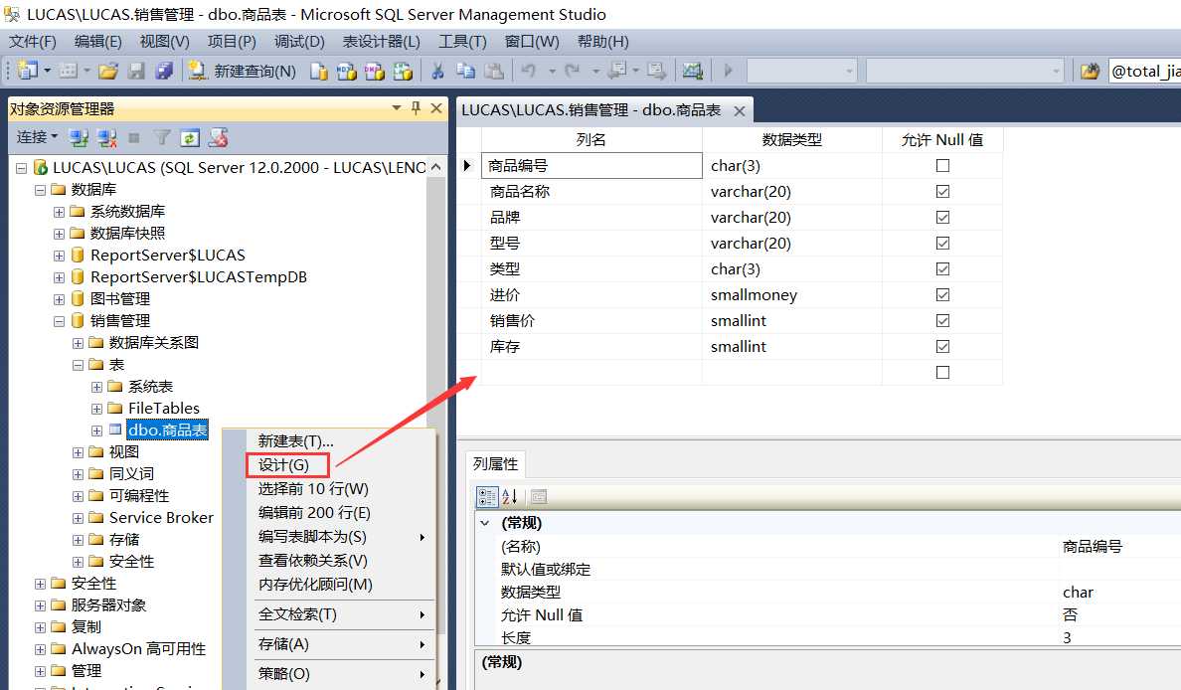Check Allow Null for 商品编号 row
Image resolution: width=1181 pixels, height=690 pixels.
click(942, 166)
